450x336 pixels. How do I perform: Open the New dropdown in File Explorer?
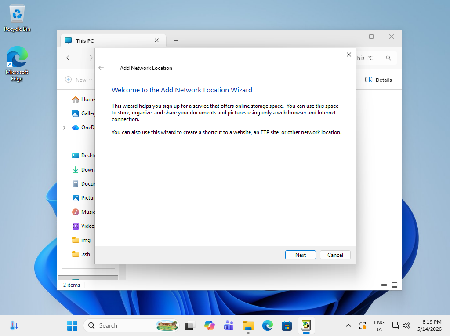coord(79,80)
